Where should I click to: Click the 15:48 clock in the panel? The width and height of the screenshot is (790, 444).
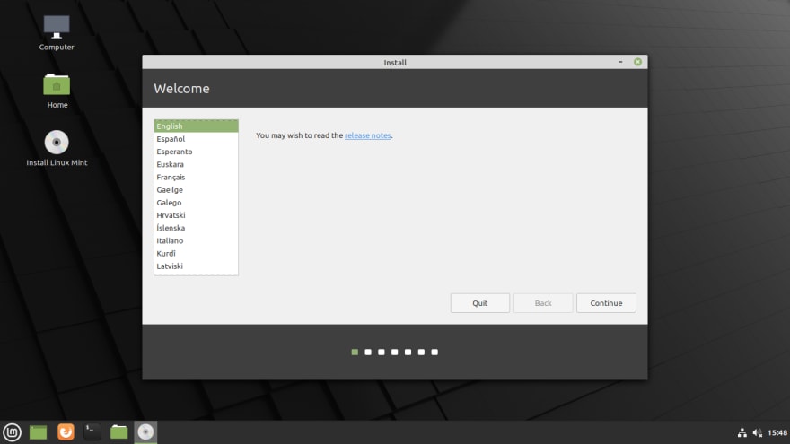coord(777,432)
